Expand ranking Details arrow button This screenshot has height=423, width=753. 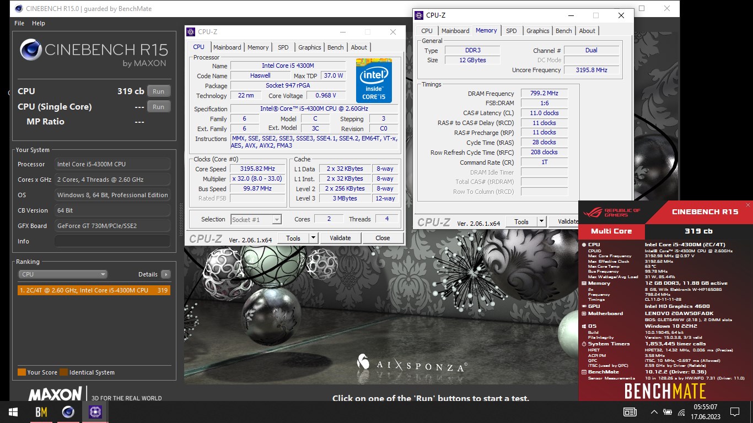point(166,274)
